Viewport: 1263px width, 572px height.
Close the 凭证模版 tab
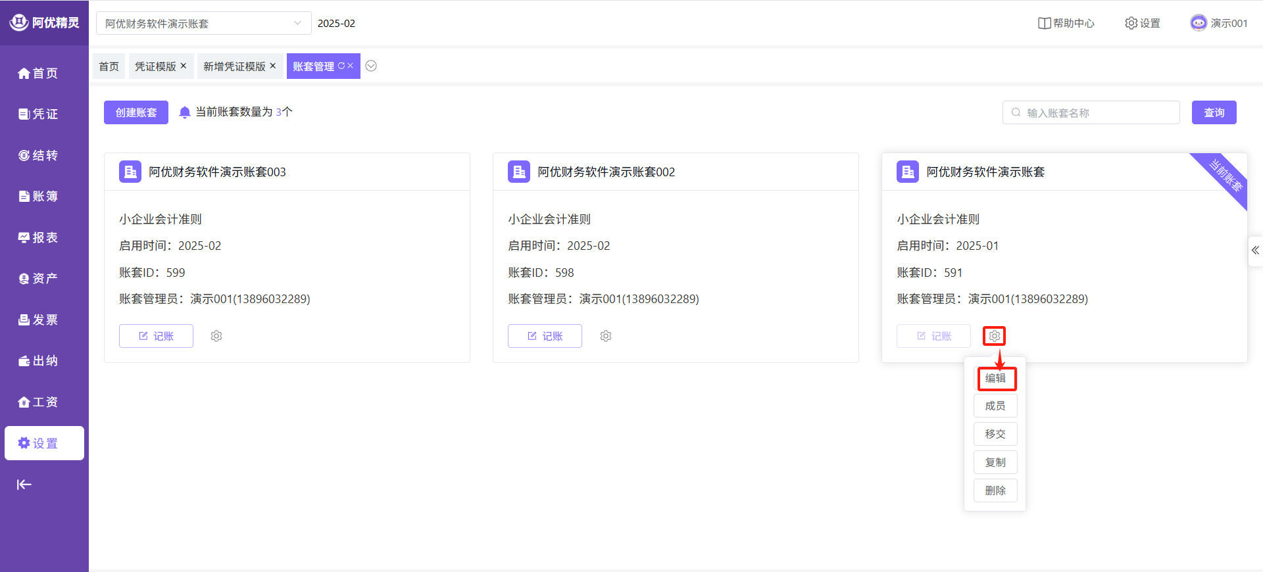184,66
